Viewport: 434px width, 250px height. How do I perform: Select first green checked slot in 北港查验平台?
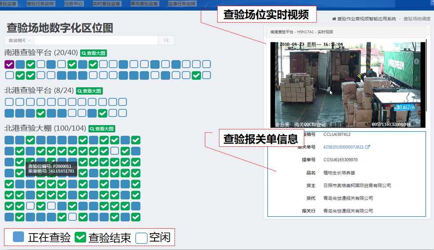point(41,113)
